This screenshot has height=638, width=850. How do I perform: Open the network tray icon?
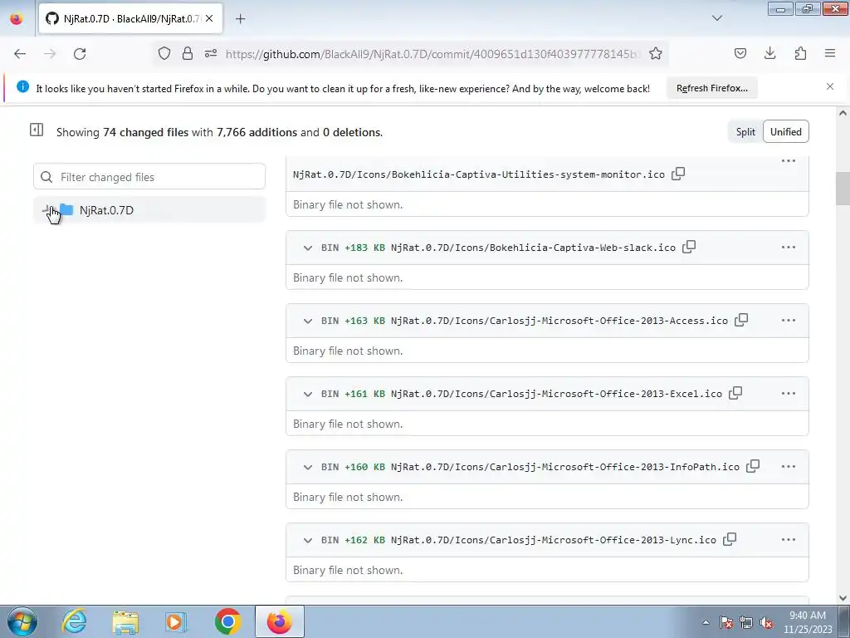coord(746,623)
